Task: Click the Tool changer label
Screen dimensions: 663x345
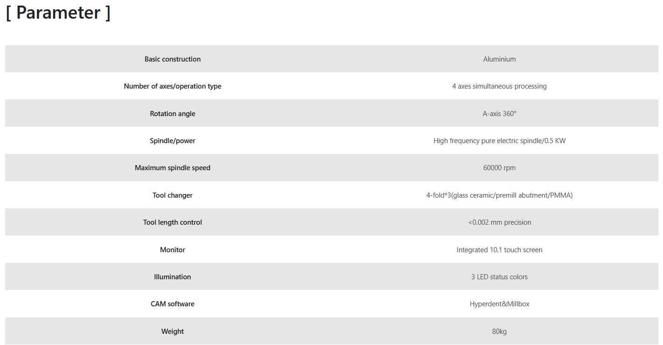Action: pos(173,195)
